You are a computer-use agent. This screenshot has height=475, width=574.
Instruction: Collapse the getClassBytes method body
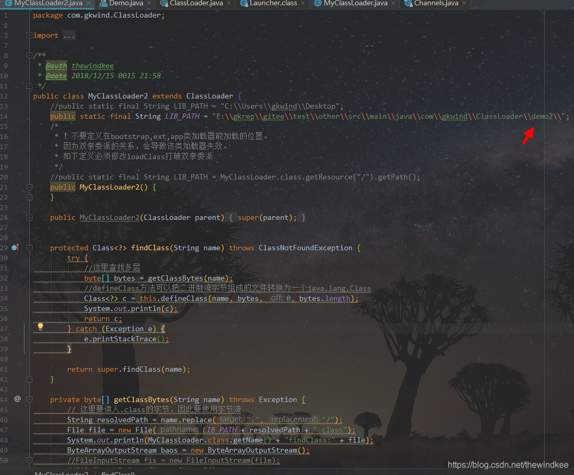point(29,399)
